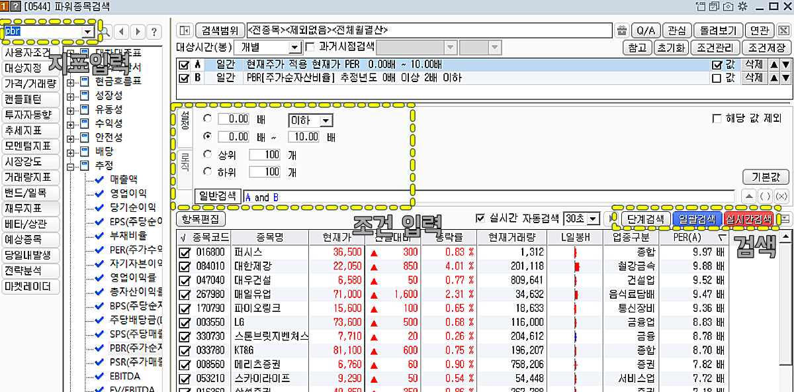Viewport: 794px width, 392px height.
Task: Click the question mark icon in title bar
Action: coord(16,7)
